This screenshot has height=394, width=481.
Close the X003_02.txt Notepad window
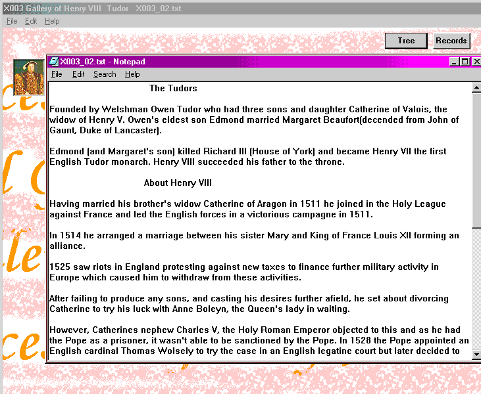[476, 62]
